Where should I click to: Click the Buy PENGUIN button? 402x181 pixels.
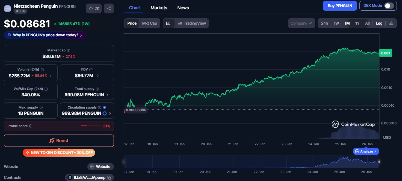[x=339, y=6]
